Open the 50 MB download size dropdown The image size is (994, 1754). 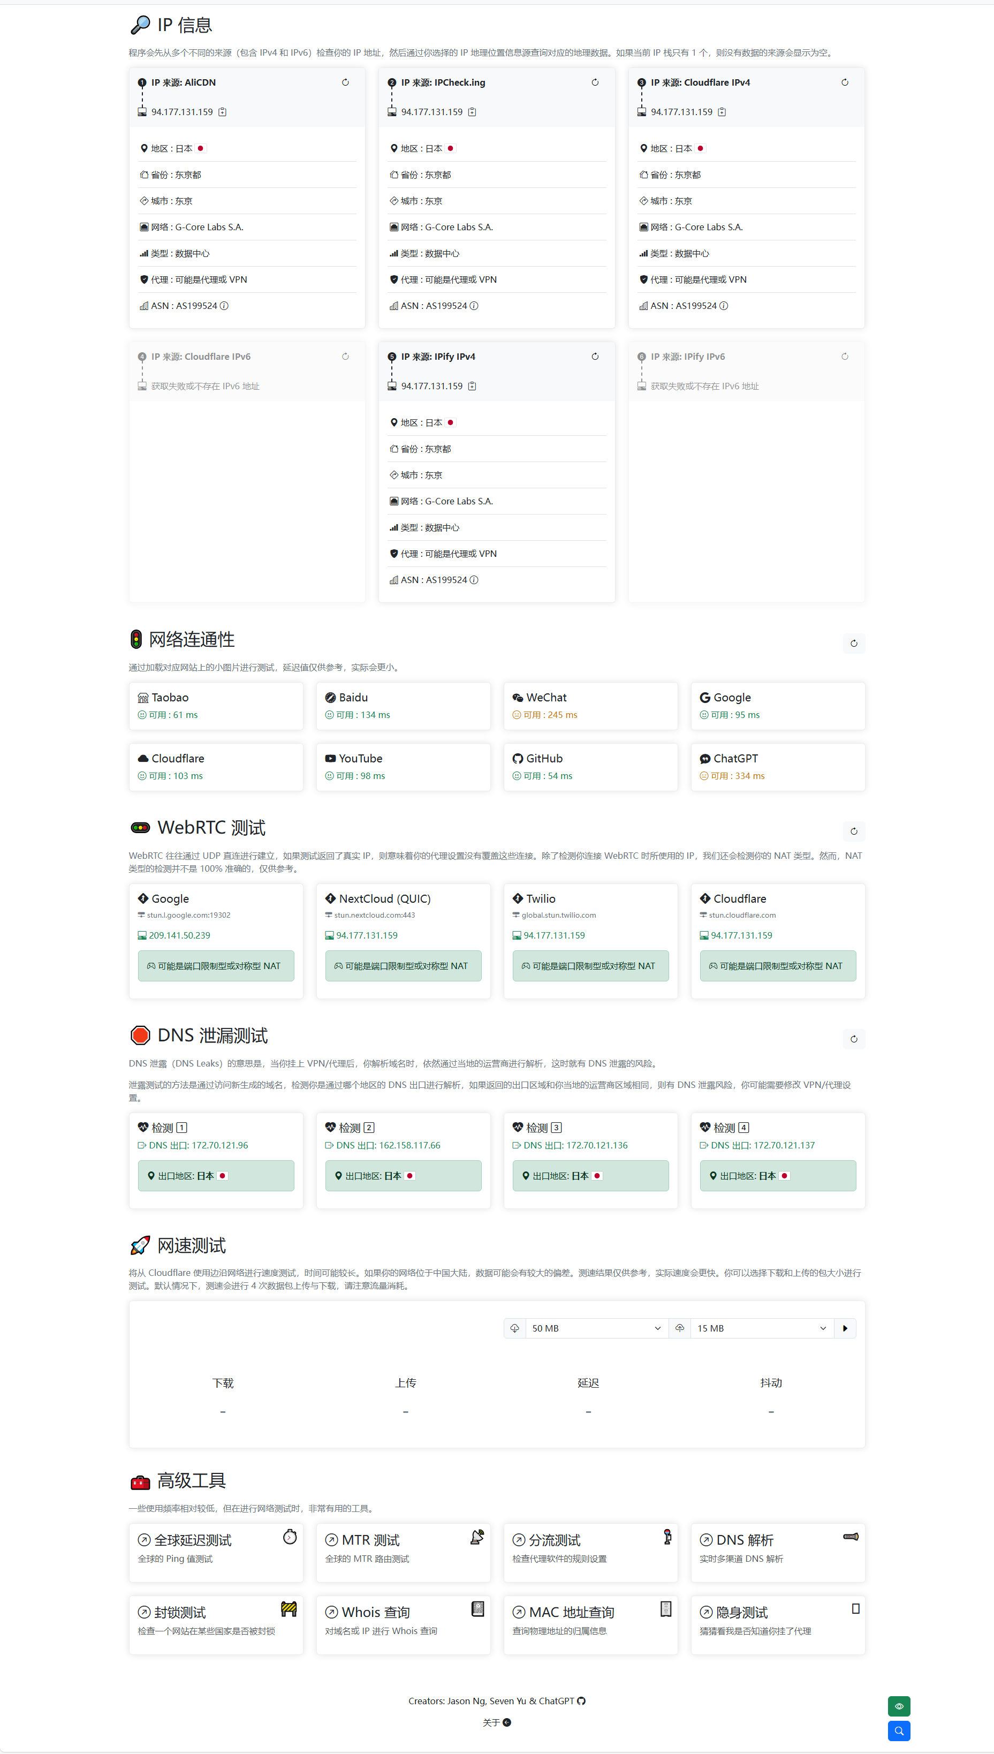coord(595,1328)
